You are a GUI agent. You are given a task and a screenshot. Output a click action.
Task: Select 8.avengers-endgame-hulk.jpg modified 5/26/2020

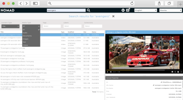pyautogui.click(x=52, y=52)
